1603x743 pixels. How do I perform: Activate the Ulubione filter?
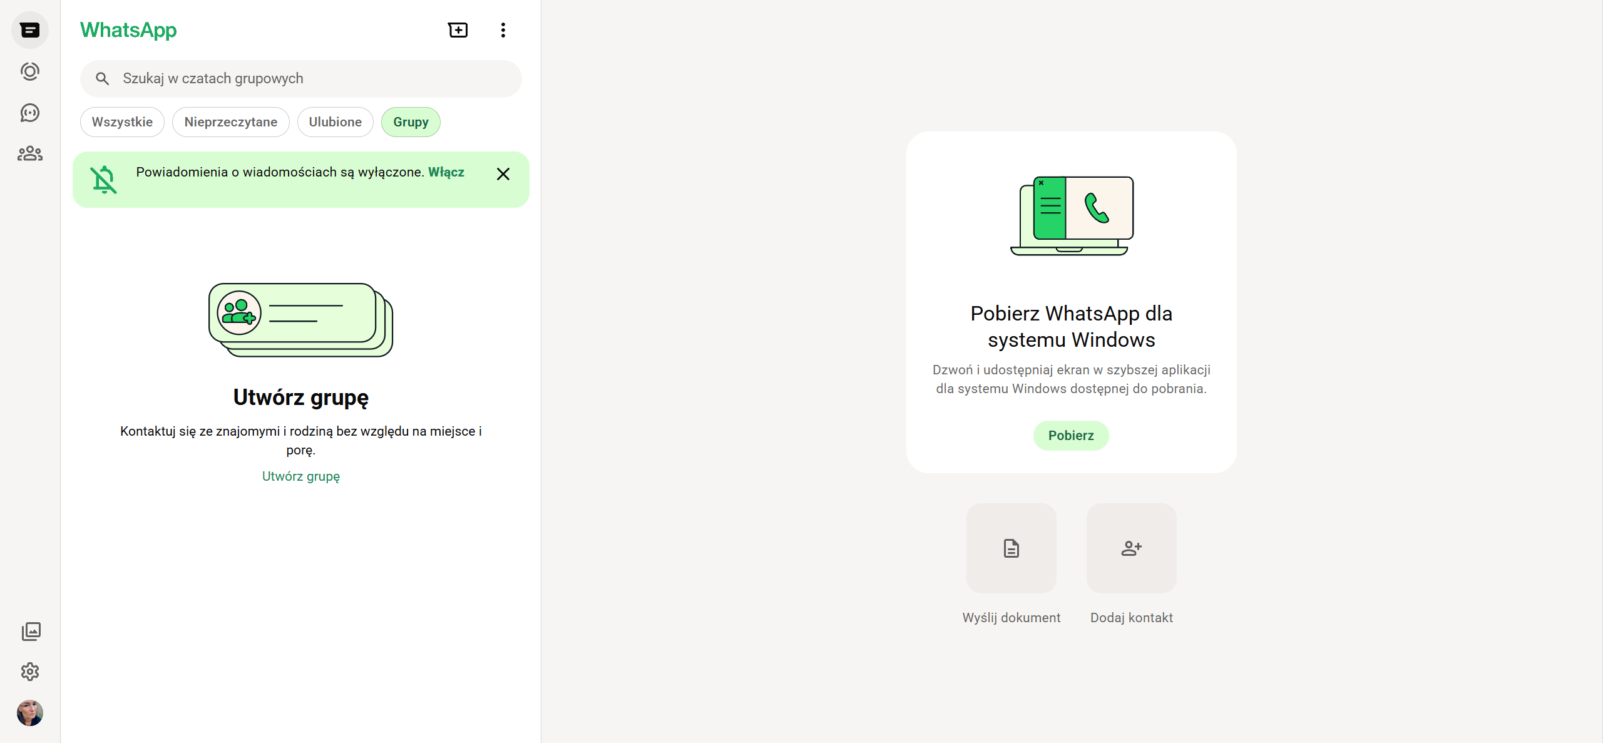pyautogui.click(x=335, y=121)
